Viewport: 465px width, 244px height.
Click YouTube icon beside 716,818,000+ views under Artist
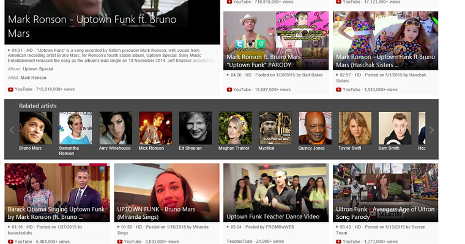point(10,89)
